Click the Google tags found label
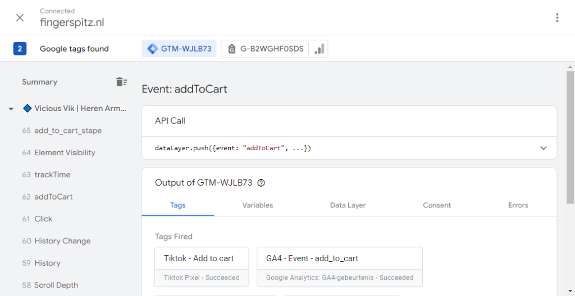 coord(75,49)
